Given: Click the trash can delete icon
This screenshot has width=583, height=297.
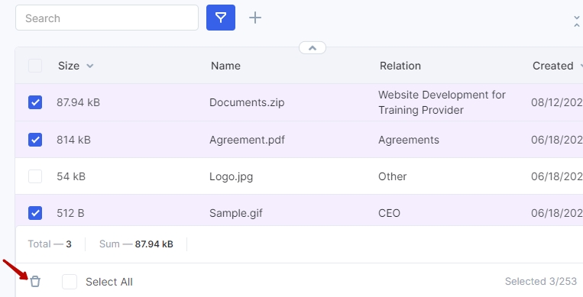Looking at the screenshot, I should [x=35, y=282].
